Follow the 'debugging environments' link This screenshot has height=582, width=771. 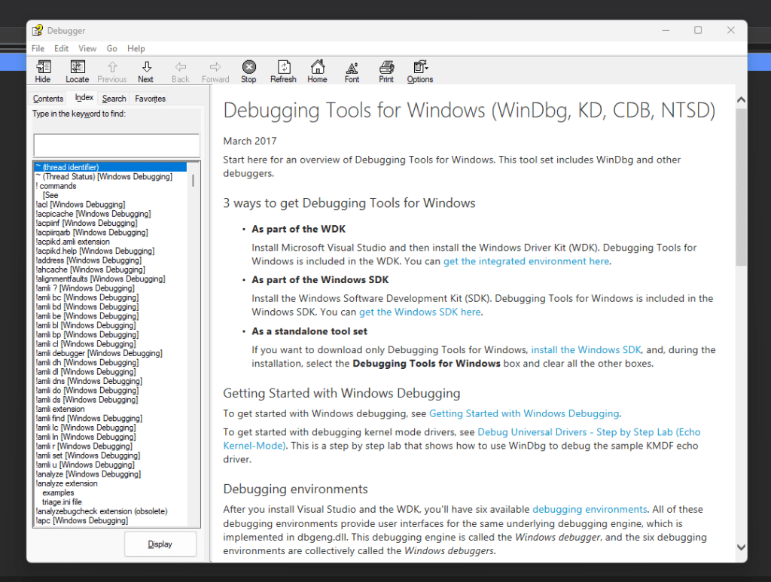point(590,510)
